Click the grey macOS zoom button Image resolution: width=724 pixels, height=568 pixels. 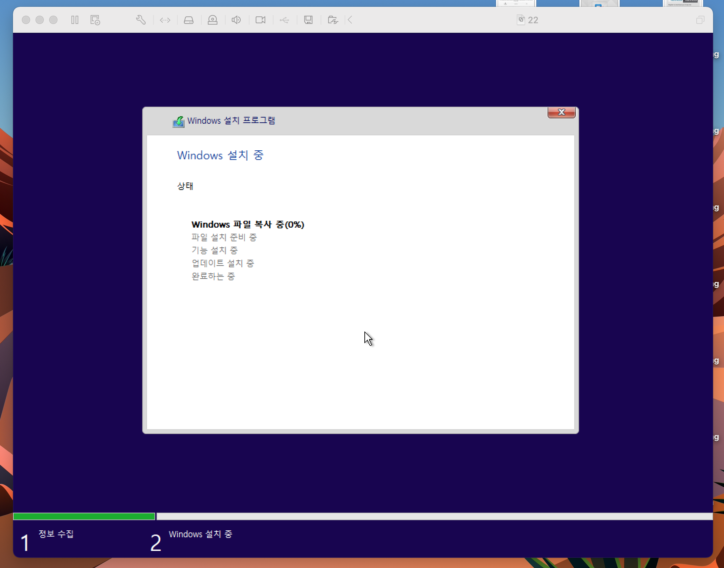(x=53, y=20)
